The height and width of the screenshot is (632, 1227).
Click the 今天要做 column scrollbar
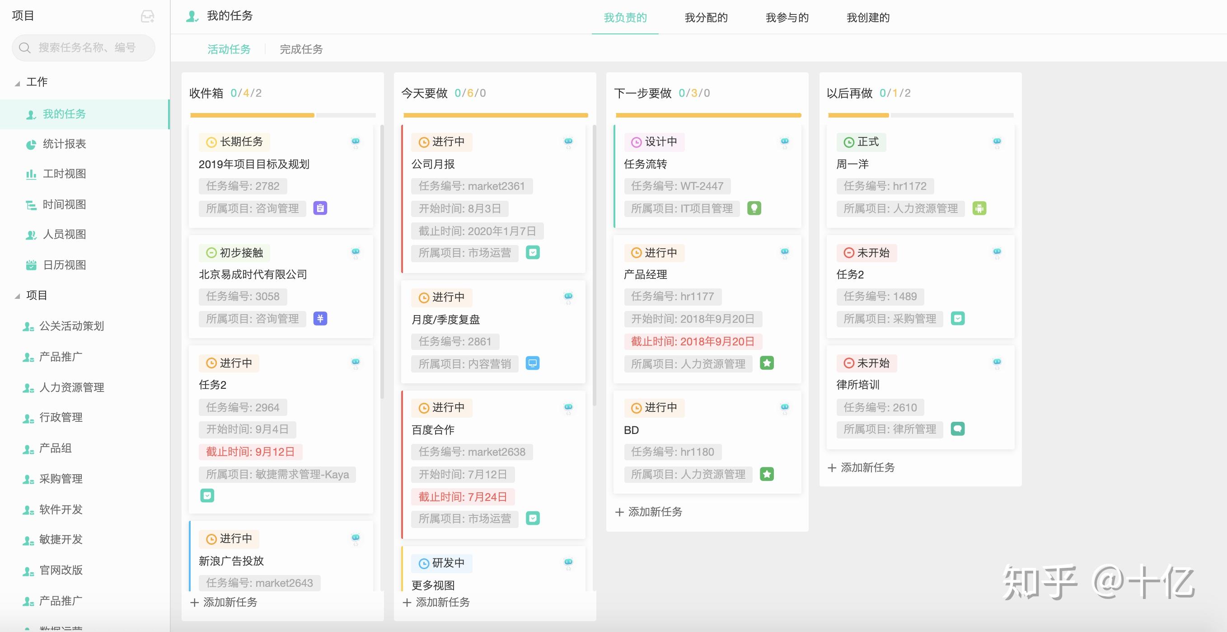point(595,265)
